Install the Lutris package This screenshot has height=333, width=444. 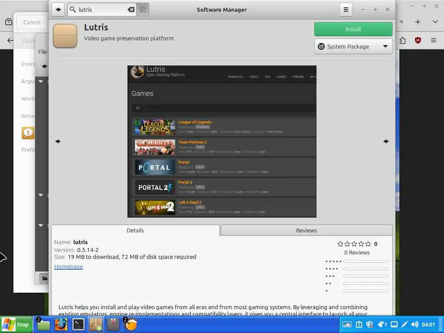pos(353,29)
